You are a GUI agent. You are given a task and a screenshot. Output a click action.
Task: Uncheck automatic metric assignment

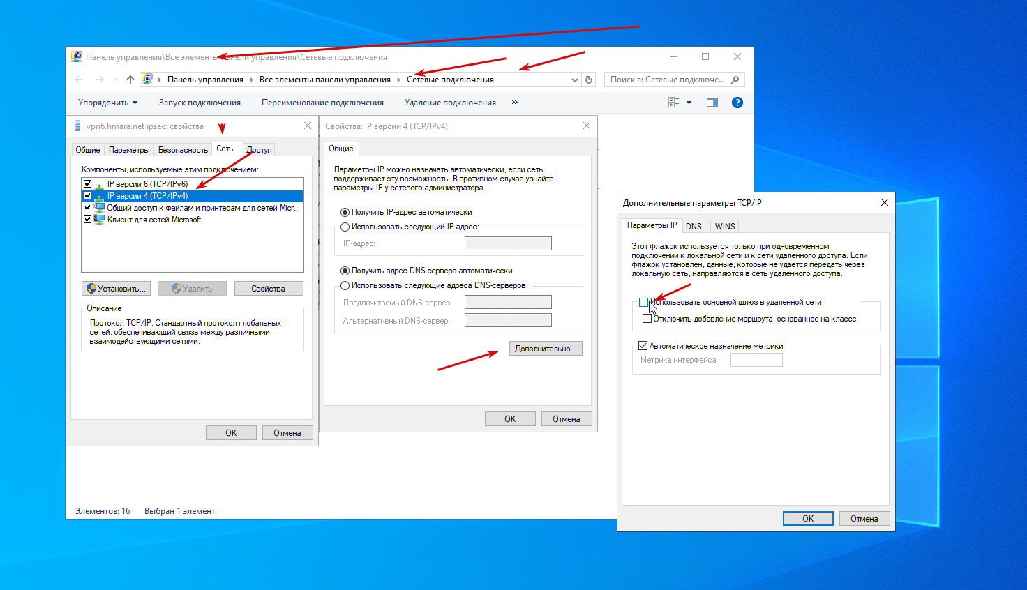pyautogui.click(x=643, y=346)
